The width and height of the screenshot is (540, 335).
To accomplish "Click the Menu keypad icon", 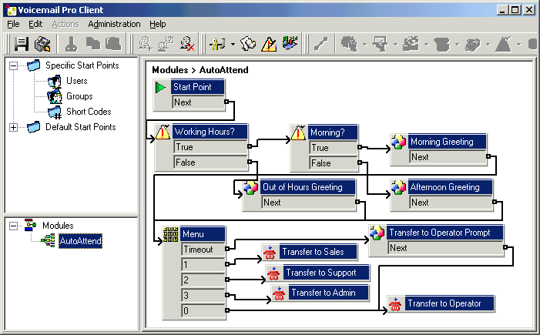I will pyautogui.click(x=170, y=234).
